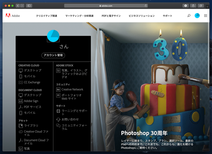This screenshot has width=212, height=154.
Task: Open PDFと電子サイン menu
Action: click(111, 16)
